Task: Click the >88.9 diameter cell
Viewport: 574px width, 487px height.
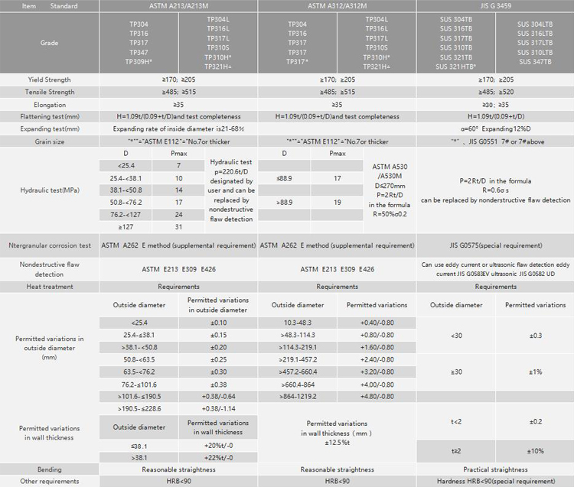Action: tap(285, 202)
